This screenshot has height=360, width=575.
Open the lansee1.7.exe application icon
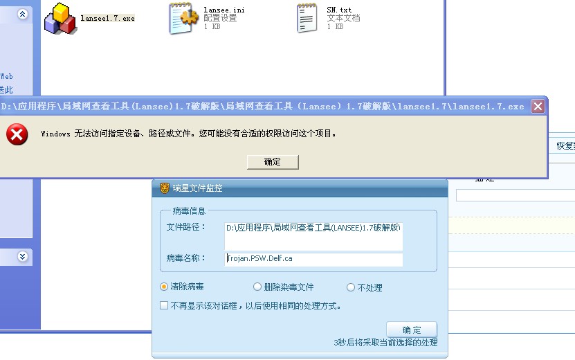[60, 19]
